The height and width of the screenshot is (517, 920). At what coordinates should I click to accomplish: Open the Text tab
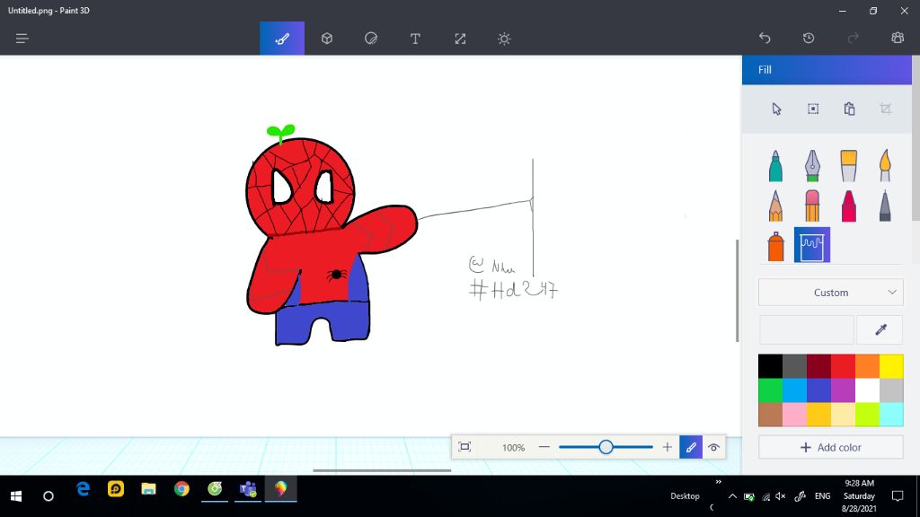415,39
